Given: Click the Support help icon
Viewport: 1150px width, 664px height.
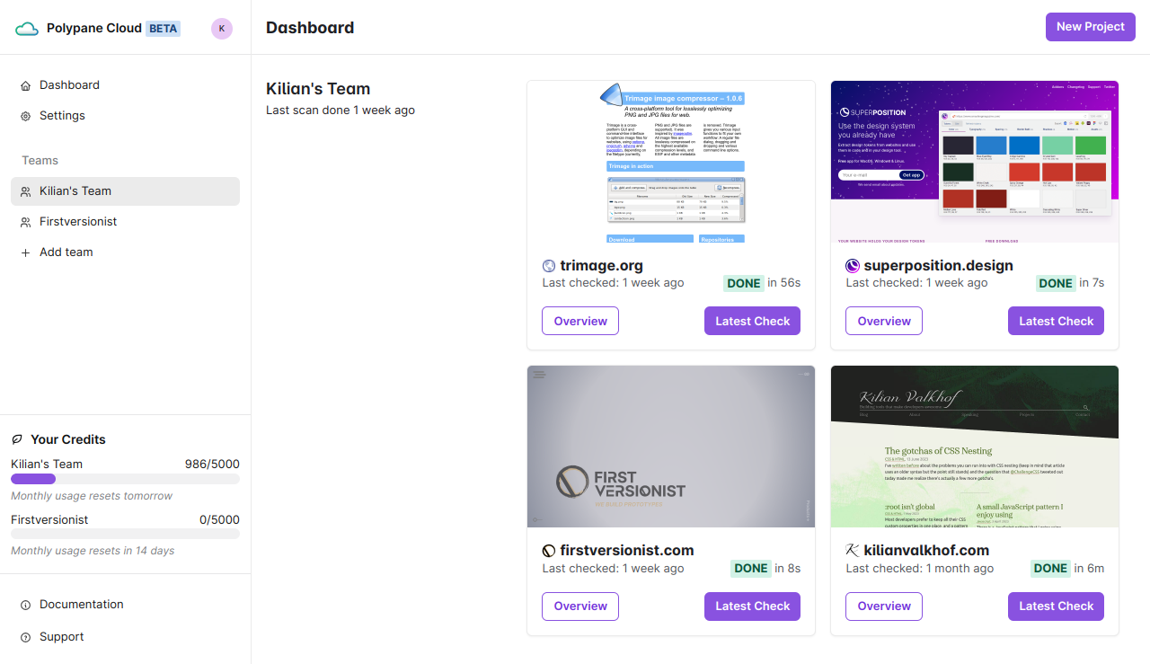Looking at the screenshot, I should click(25, 637).
